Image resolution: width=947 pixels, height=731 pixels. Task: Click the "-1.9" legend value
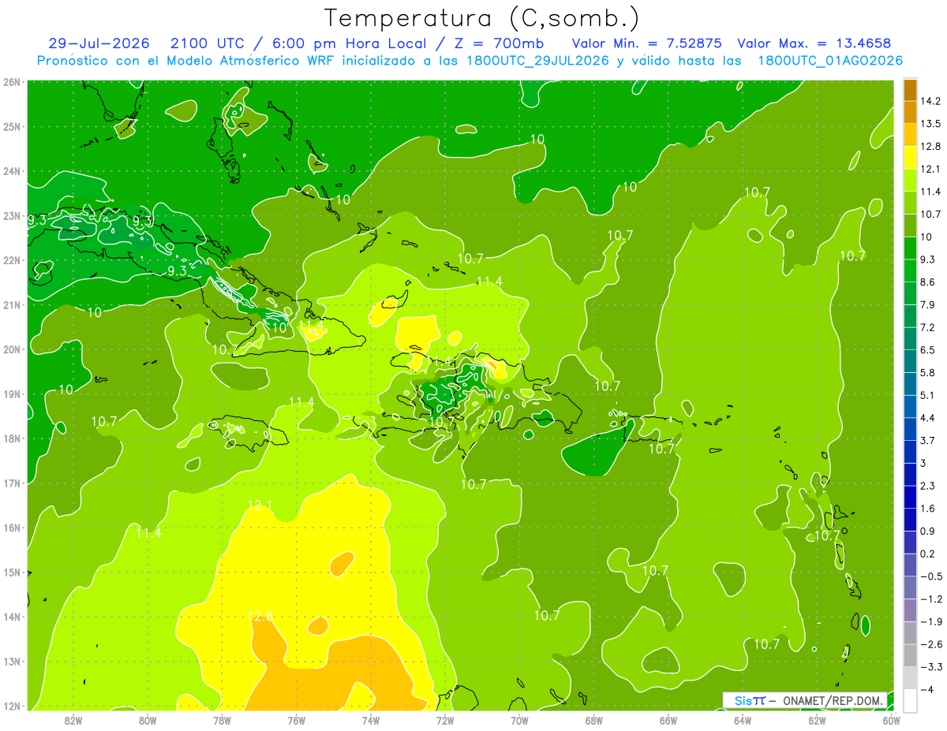click(x=930, y=621)
